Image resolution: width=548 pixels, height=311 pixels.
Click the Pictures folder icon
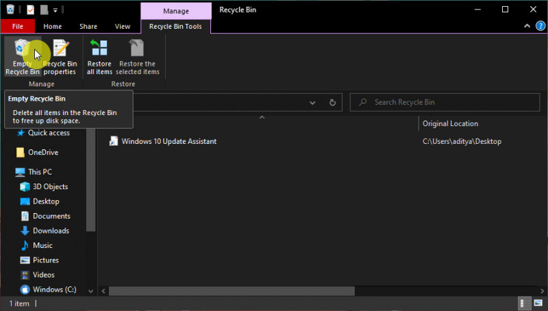tap(25, 260)
